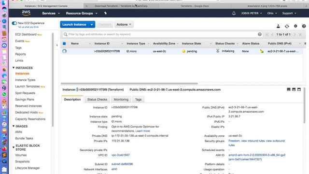Open the Support dropdown menu

click(289, 13)
